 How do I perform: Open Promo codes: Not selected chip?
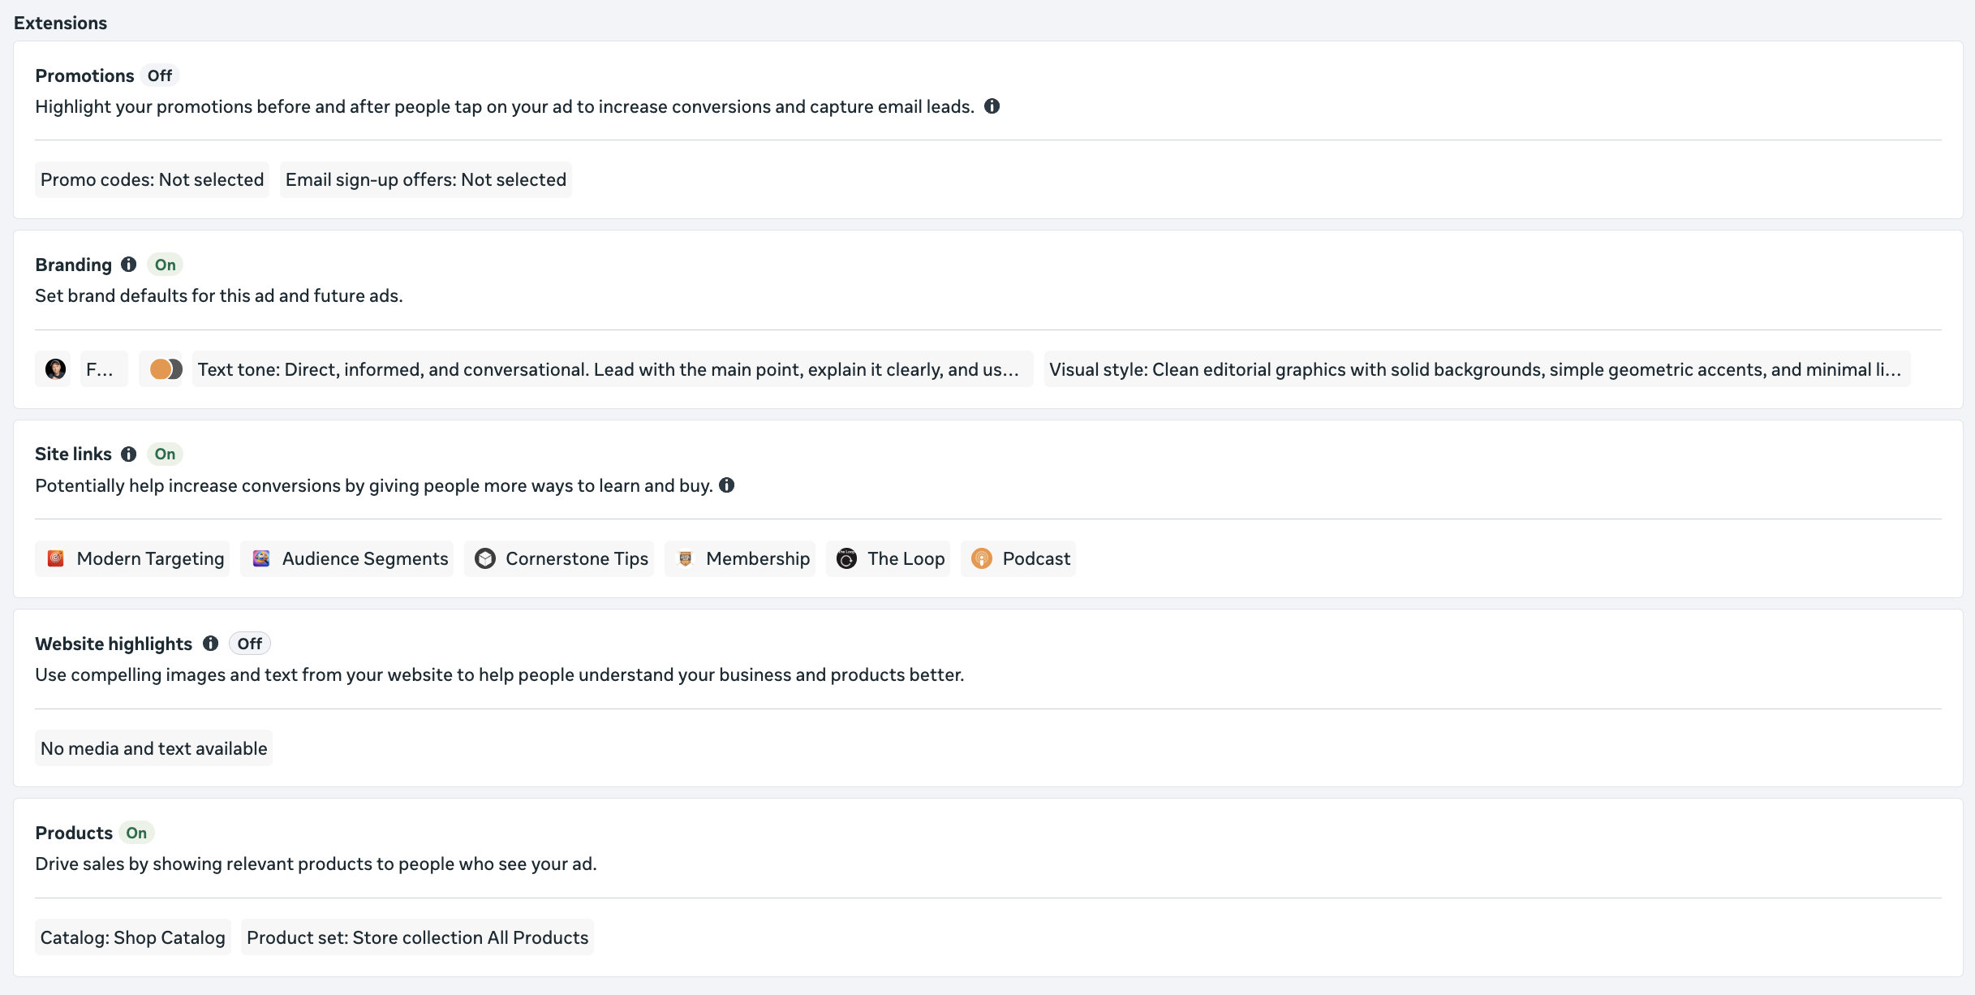coord(153,179)
